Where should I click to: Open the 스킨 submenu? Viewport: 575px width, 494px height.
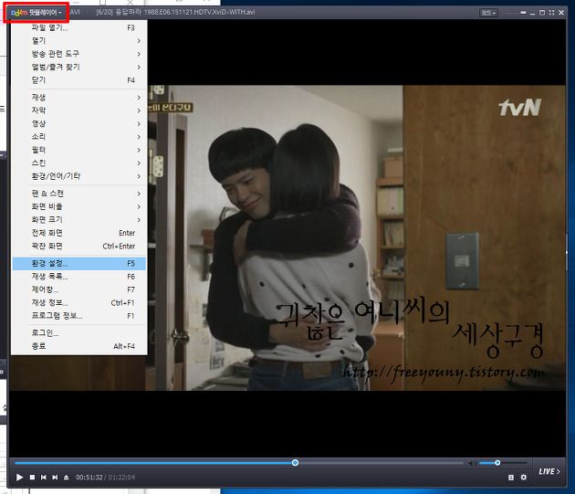[x=79, y=163]
